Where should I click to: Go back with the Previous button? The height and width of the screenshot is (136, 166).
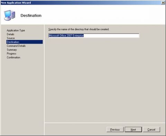coord(115,129)
